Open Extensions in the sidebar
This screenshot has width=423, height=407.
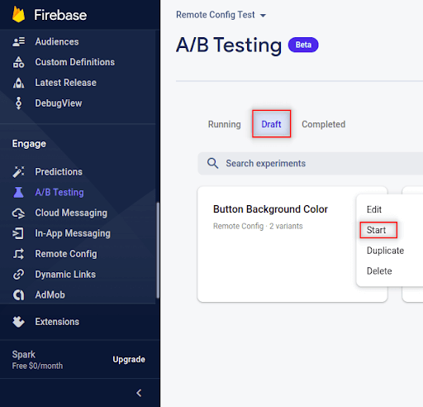point(57,322)
